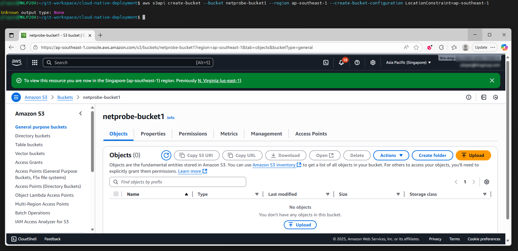
Task: Open the browser profile avatar
Action: click(466, 47)
